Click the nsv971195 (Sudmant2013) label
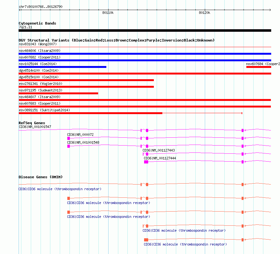280x254 pixels. [41, 90]
